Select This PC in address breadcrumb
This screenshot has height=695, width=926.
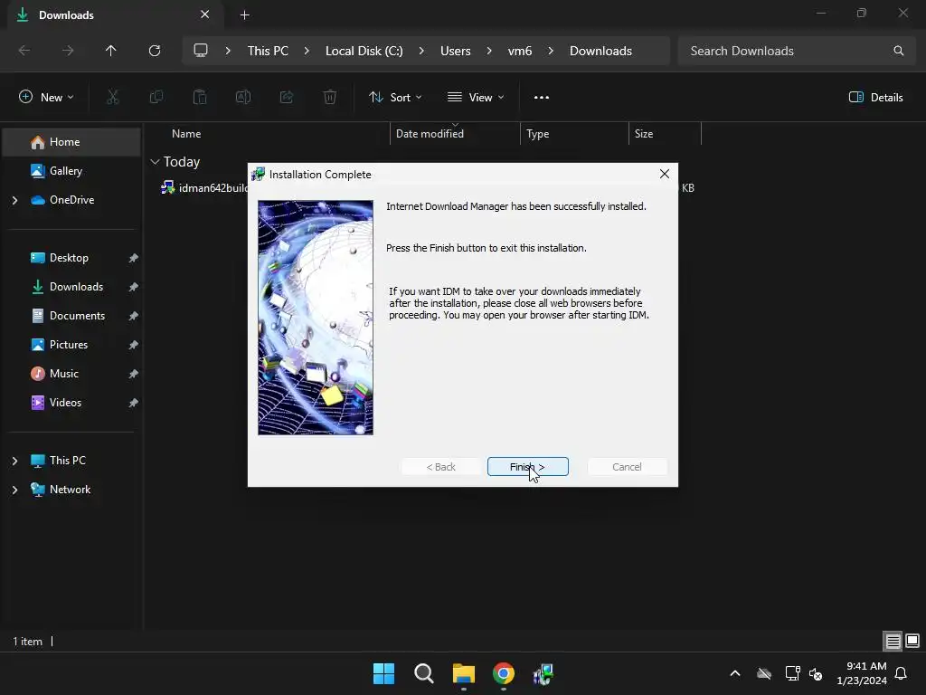pyautogui.click(x=268, y=51)
